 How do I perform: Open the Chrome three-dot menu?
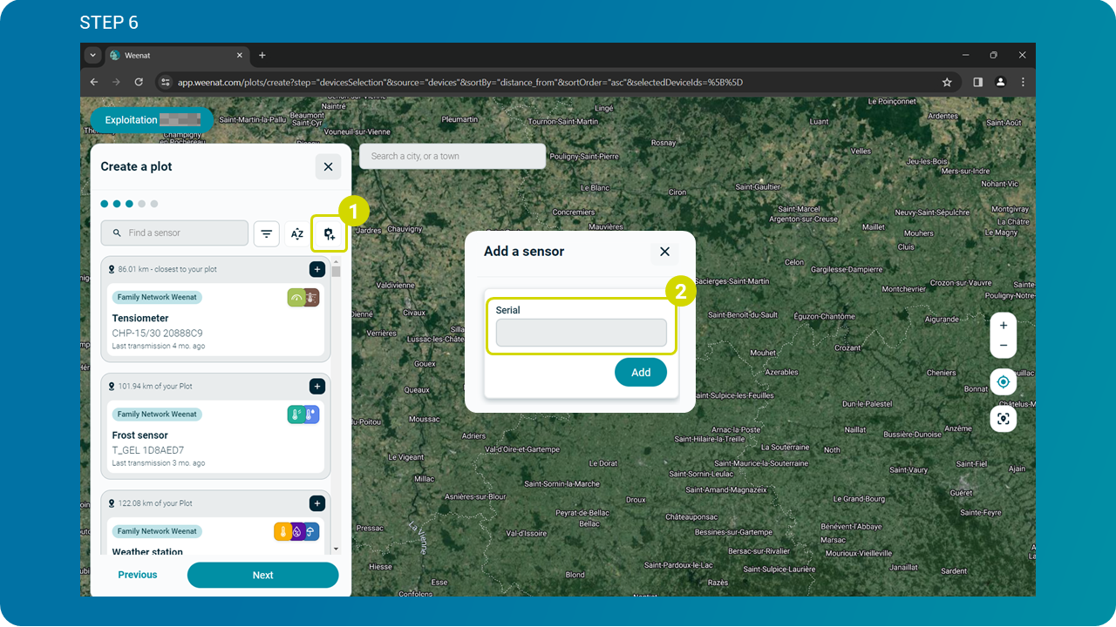click(x=1023, y=82)
